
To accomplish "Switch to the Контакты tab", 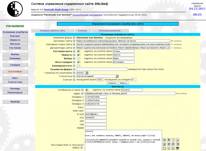I will point(82,31).
